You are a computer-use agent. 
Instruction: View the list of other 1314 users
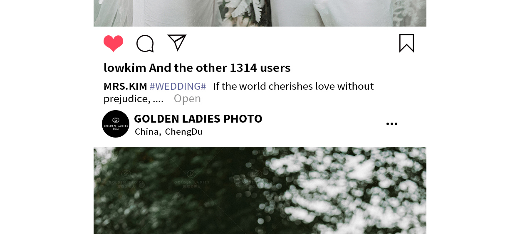(220, 68)
